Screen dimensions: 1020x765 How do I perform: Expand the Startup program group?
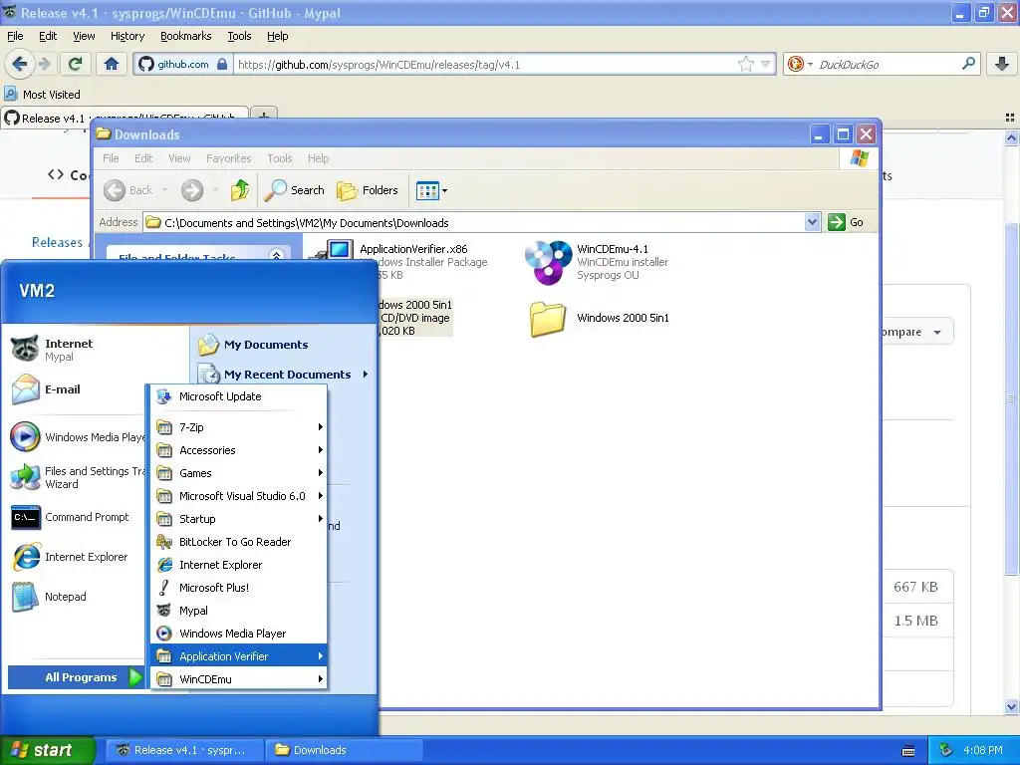click(x=238, y=518)
